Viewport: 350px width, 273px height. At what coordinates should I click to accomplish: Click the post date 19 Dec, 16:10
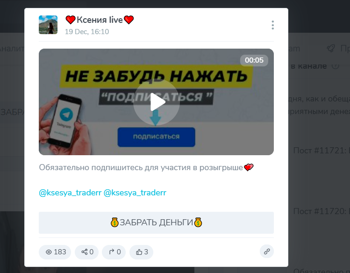point(87,32)
